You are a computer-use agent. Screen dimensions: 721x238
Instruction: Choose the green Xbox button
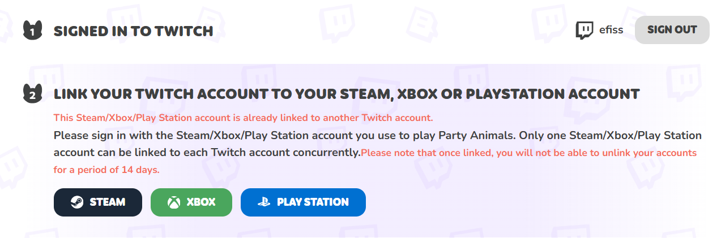pyautogui.click(x=191, y=202)
